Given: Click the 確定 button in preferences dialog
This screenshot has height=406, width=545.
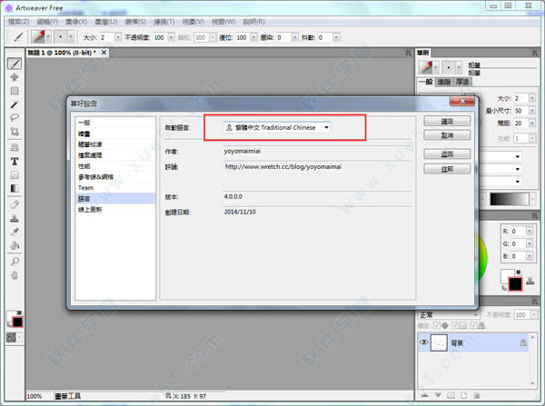Looking at the screenshot, I should [446, 120].
